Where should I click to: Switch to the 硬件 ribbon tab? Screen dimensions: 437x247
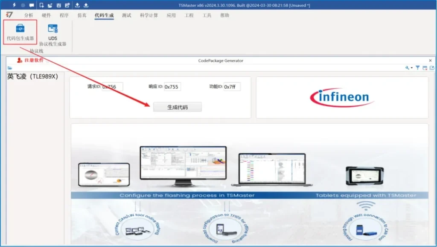(x=46, y=15)
